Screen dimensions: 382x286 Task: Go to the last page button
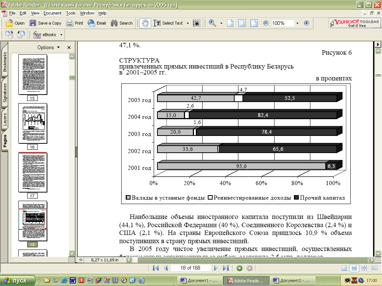[x=226, y=268]
